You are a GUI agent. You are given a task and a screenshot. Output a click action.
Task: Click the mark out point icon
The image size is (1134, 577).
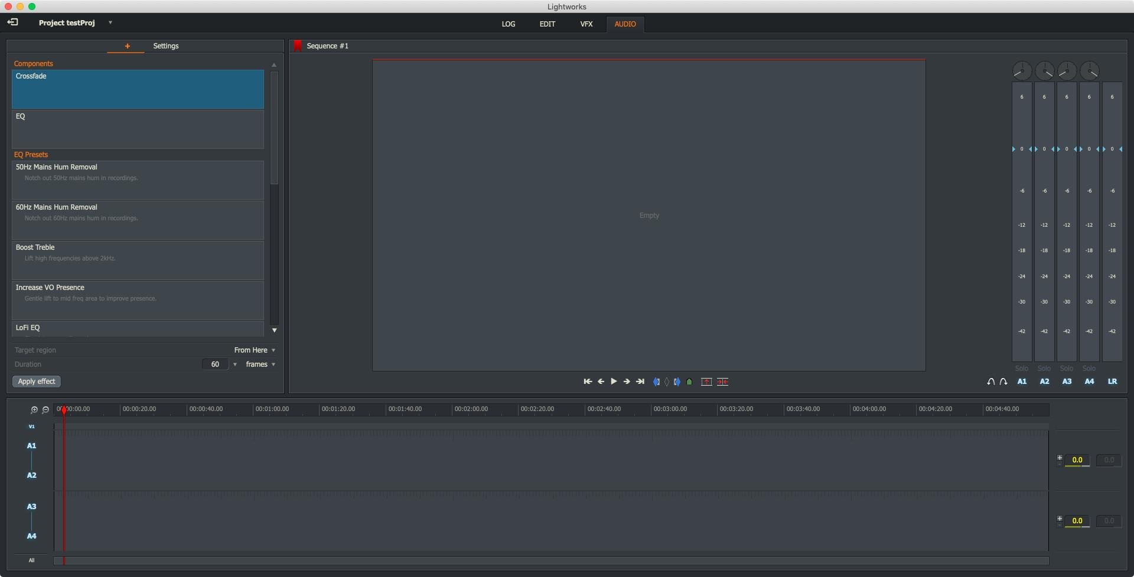point(677,382)
